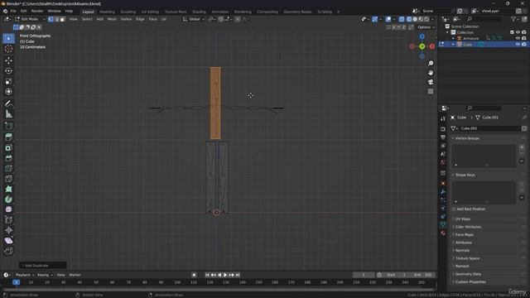The height and width of the screenshot is (298, 530).
Task: Select the Select Box tool
Action: [8, 39]
